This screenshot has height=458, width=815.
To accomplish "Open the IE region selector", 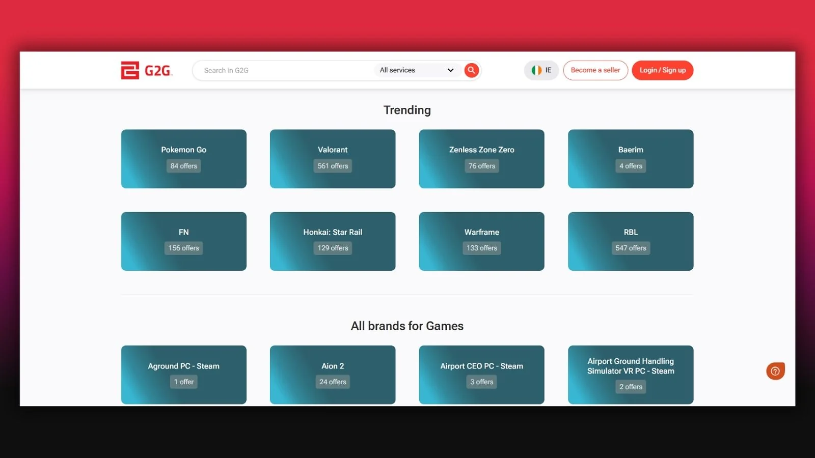I will (x=541, y=70).
